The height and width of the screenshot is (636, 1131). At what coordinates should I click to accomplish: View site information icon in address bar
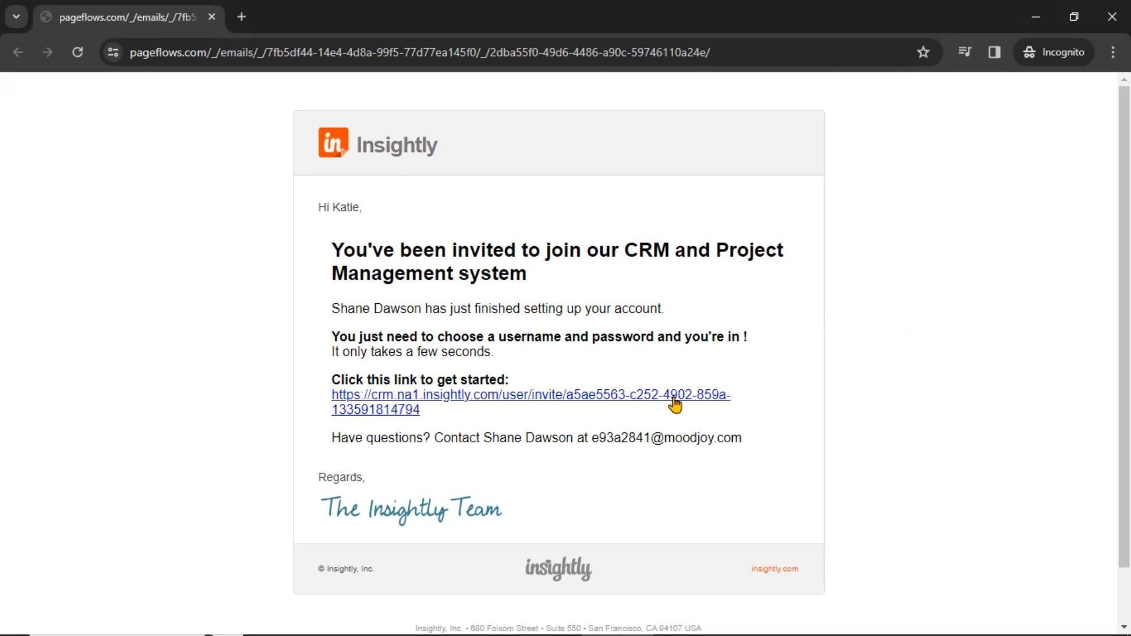tap(113, 52)
